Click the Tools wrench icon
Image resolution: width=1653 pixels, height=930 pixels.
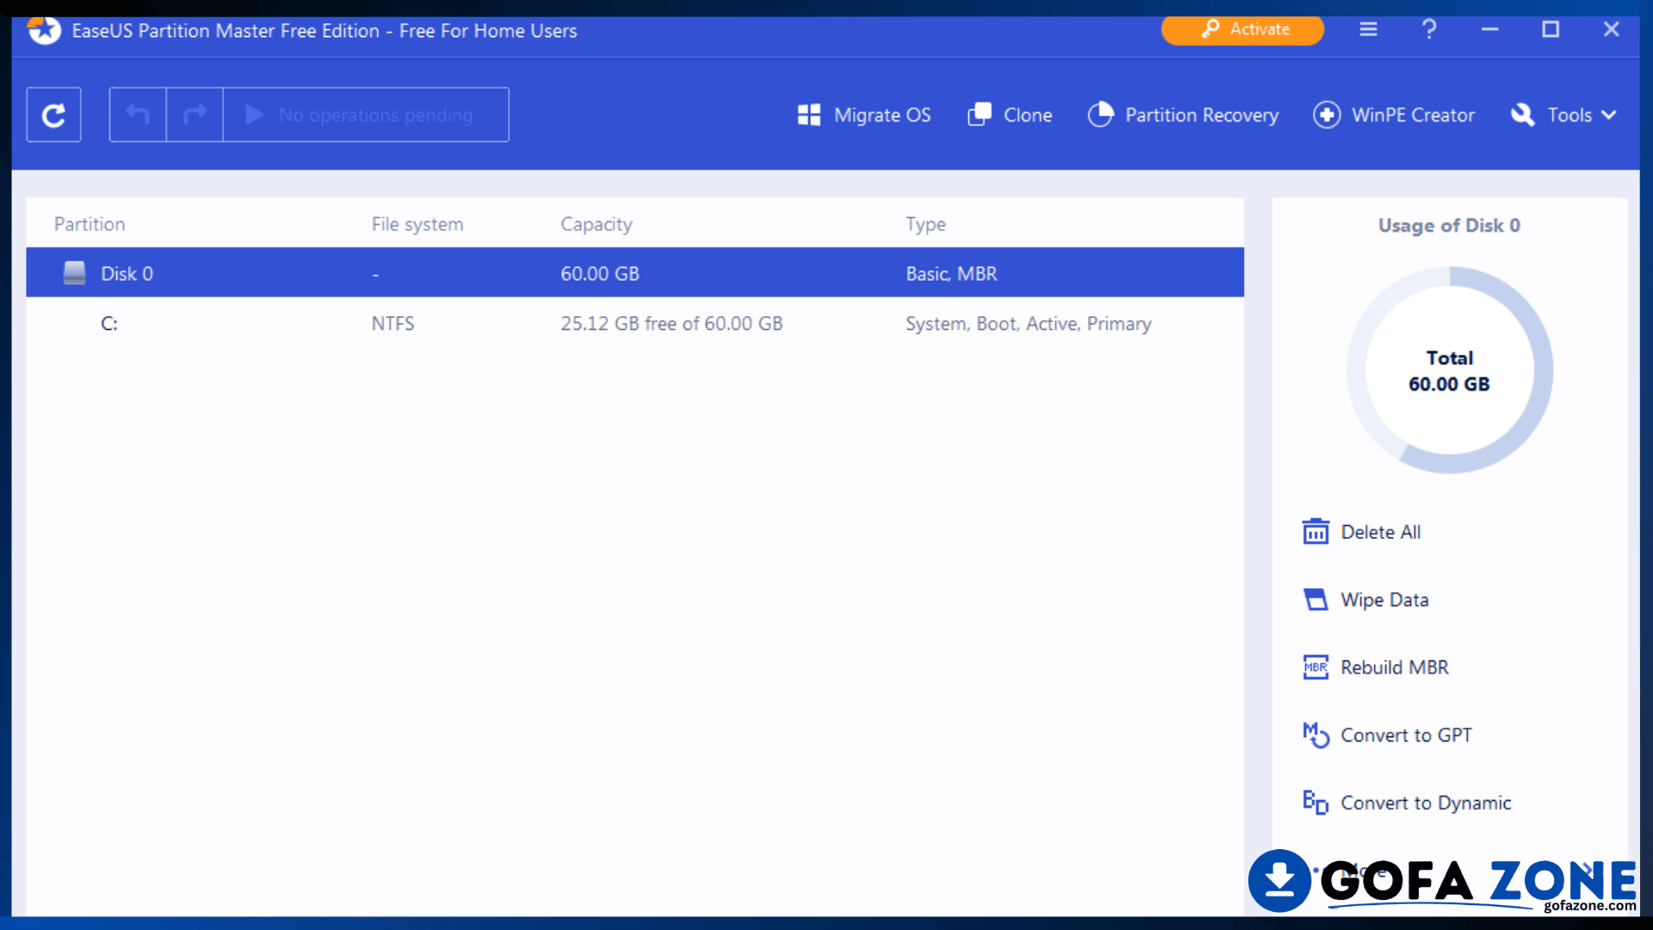click(1522, 115)
